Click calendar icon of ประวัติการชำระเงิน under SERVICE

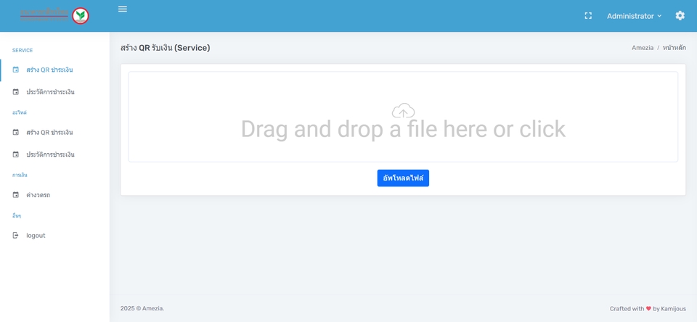point(16,92)
